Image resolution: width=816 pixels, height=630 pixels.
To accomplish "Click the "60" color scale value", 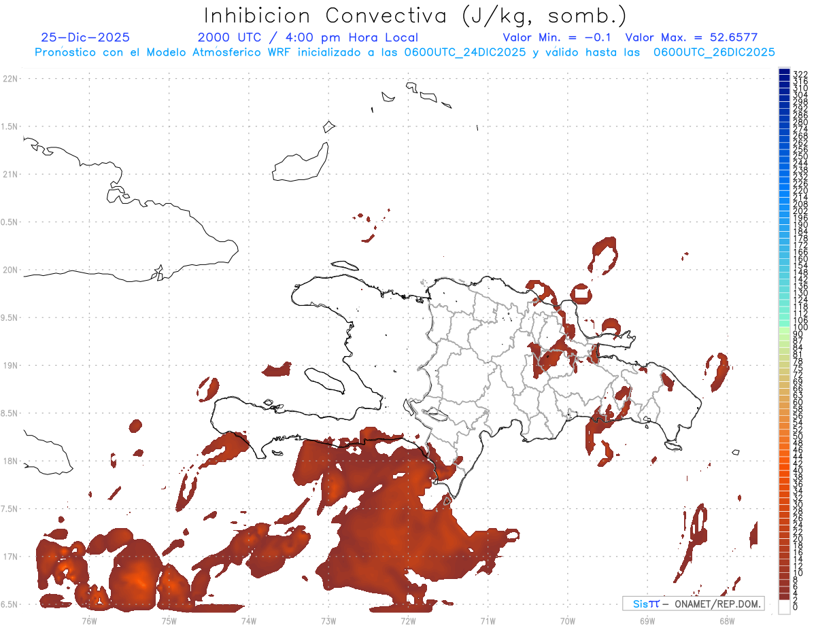I will [798, 402].
